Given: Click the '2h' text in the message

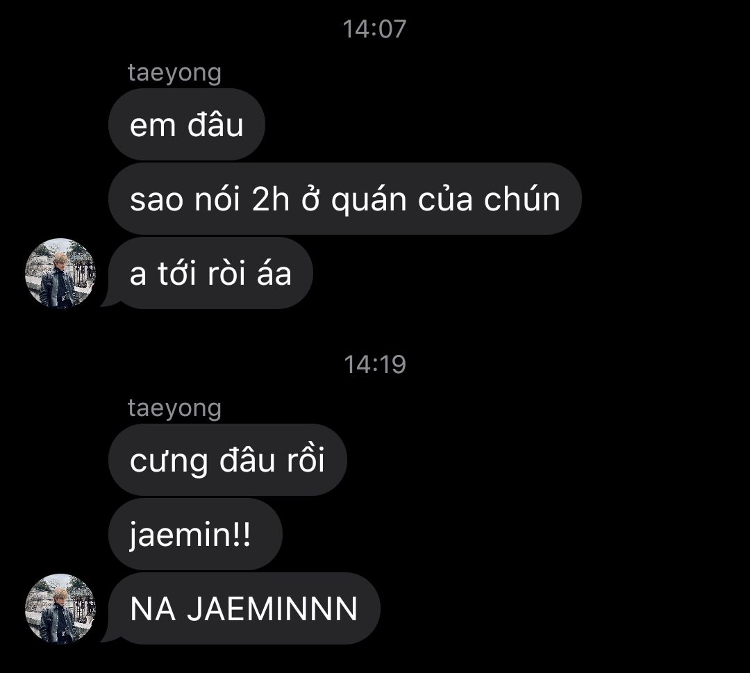Looking at the screenshot, I should [270, 199].
